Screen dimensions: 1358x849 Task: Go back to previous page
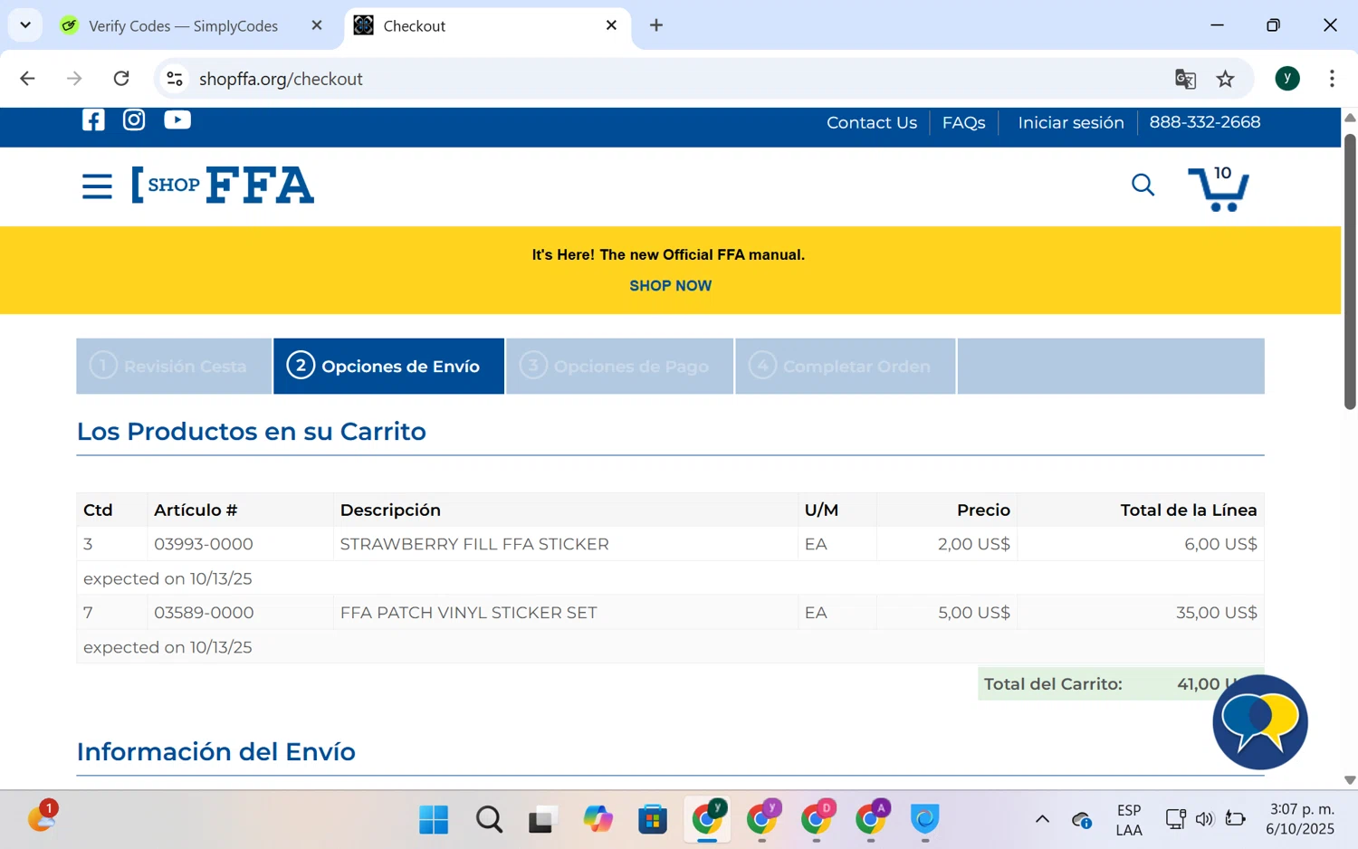[27, 79]
